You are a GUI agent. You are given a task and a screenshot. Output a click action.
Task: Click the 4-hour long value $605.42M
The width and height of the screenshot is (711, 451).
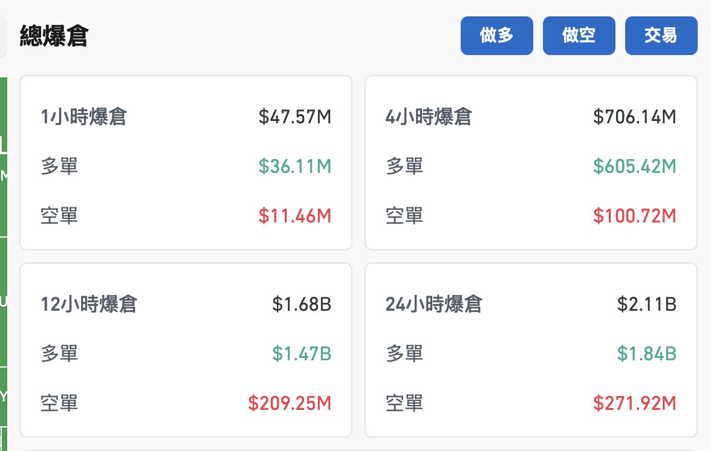point(634,166)
